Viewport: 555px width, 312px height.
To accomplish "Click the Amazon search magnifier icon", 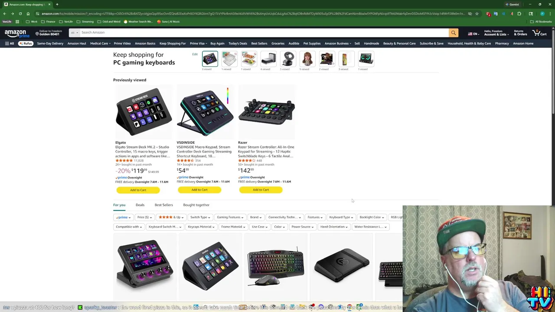I will (x=454, y=32).
